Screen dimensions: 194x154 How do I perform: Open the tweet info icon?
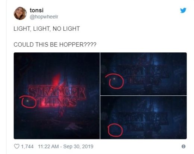(184, 147)
